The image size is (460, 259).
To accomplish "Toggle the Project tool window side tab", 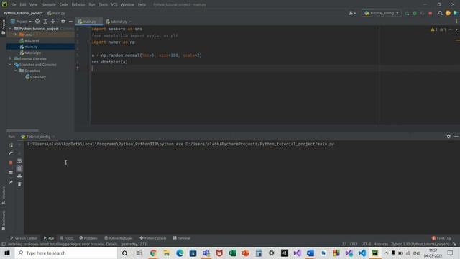I will point(3,27).
